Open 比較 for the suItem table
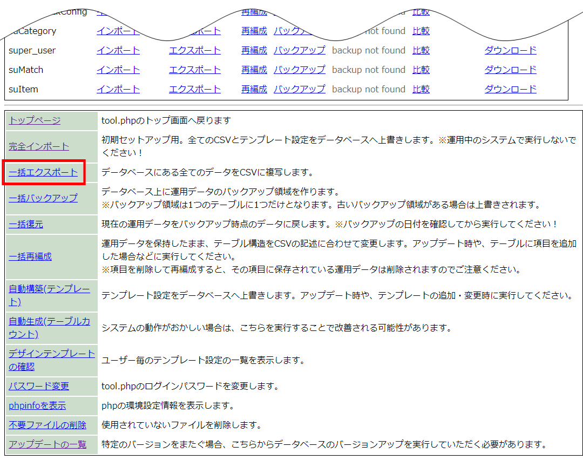The image size is (583, 460). point(421,89)
